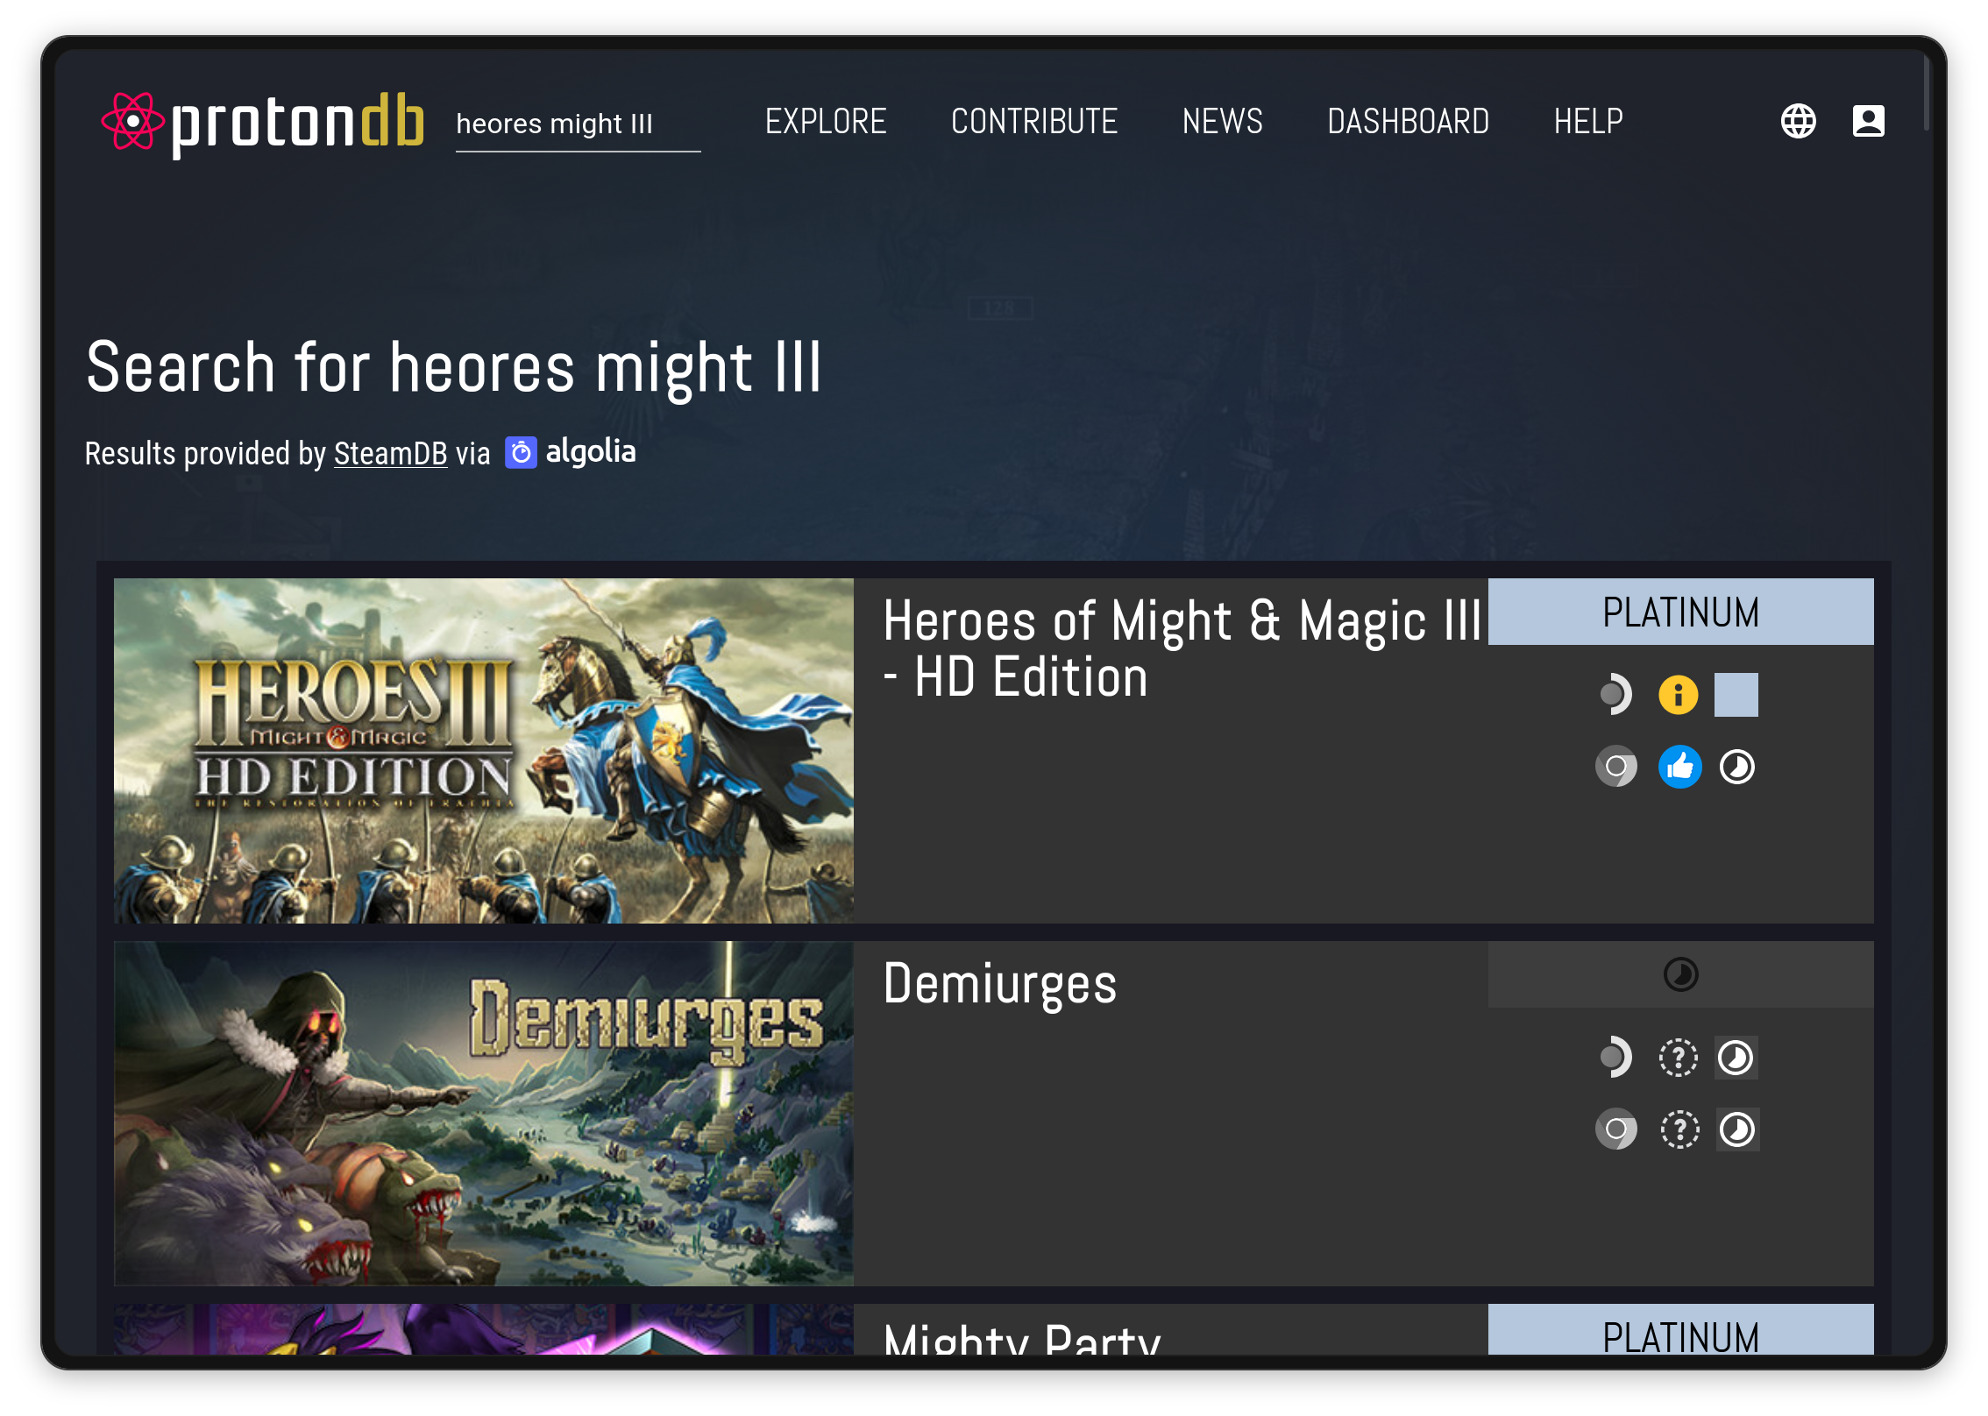Click Demiurges Chromebook unknown question icon

1679,1129
